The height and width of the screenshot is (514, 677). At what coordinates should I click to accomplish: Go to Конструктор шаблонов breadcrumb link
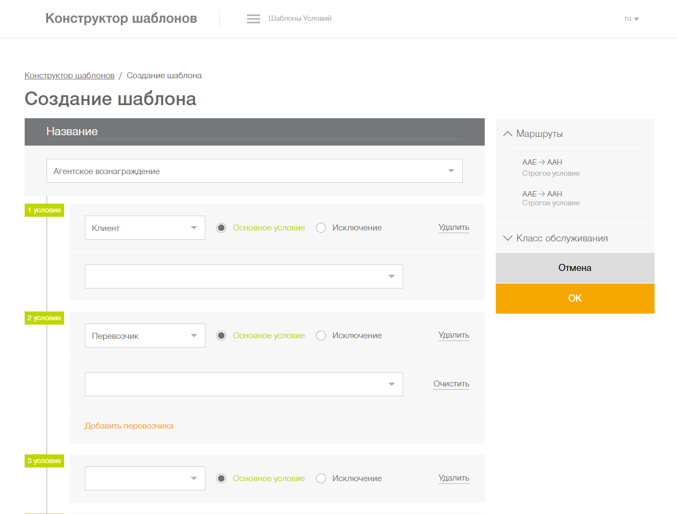pos(70,76)
